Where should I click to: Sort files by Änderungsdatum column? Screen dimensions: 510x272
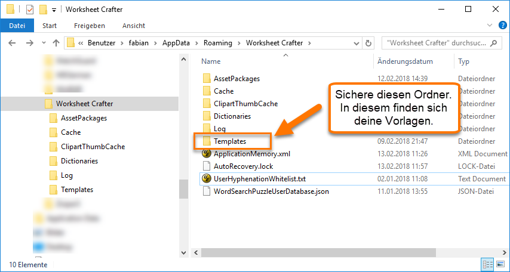405,61
